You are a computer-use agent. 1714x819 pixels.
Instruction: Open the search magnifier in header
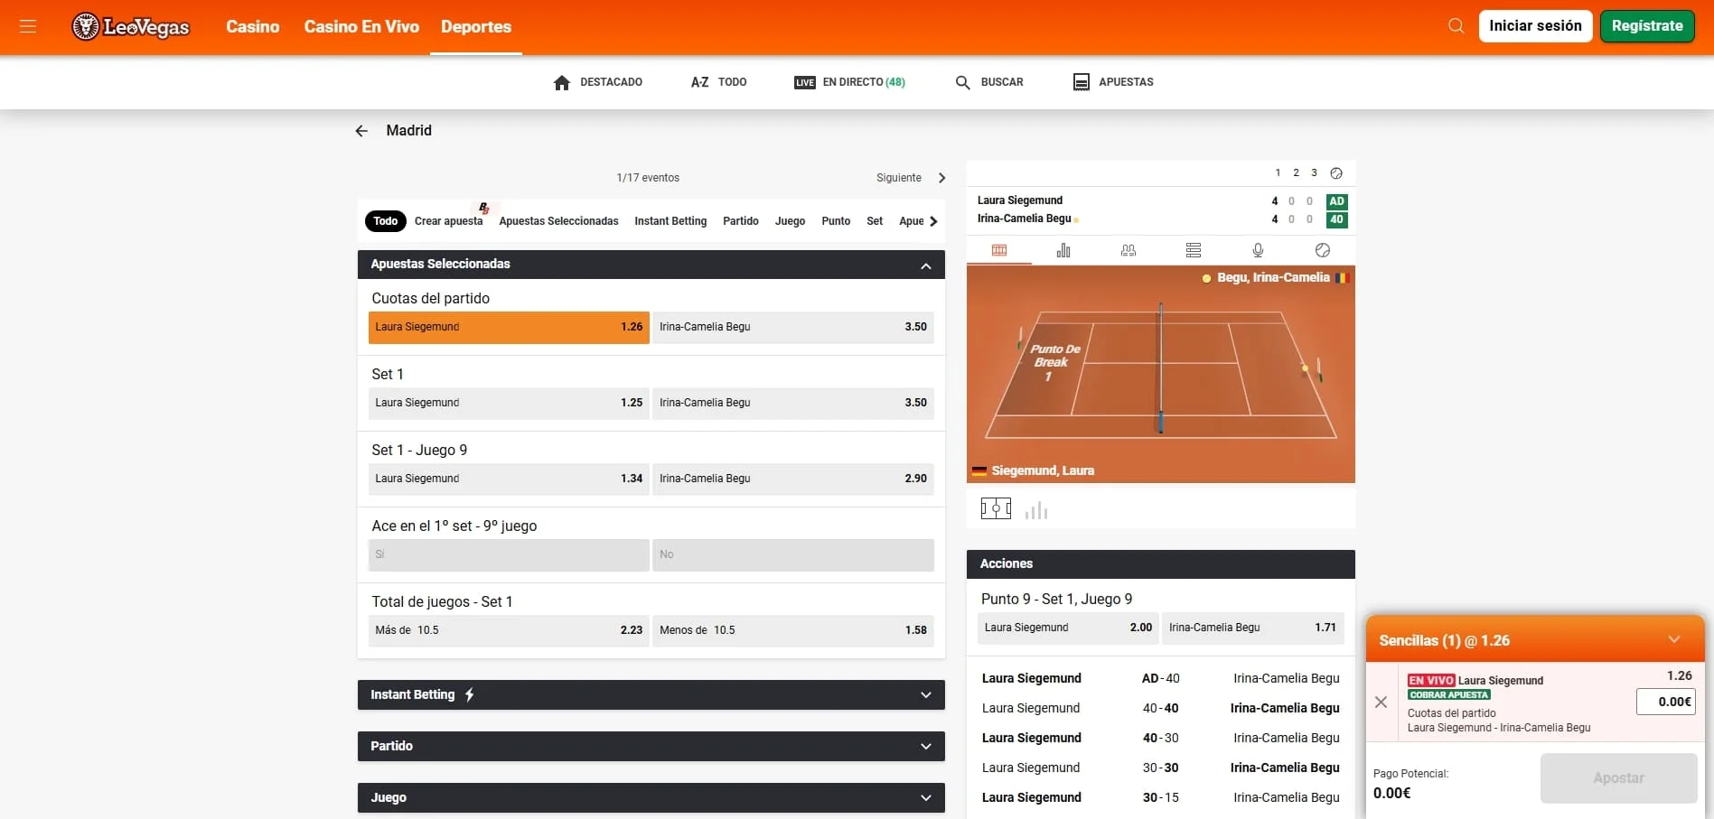1456,26
